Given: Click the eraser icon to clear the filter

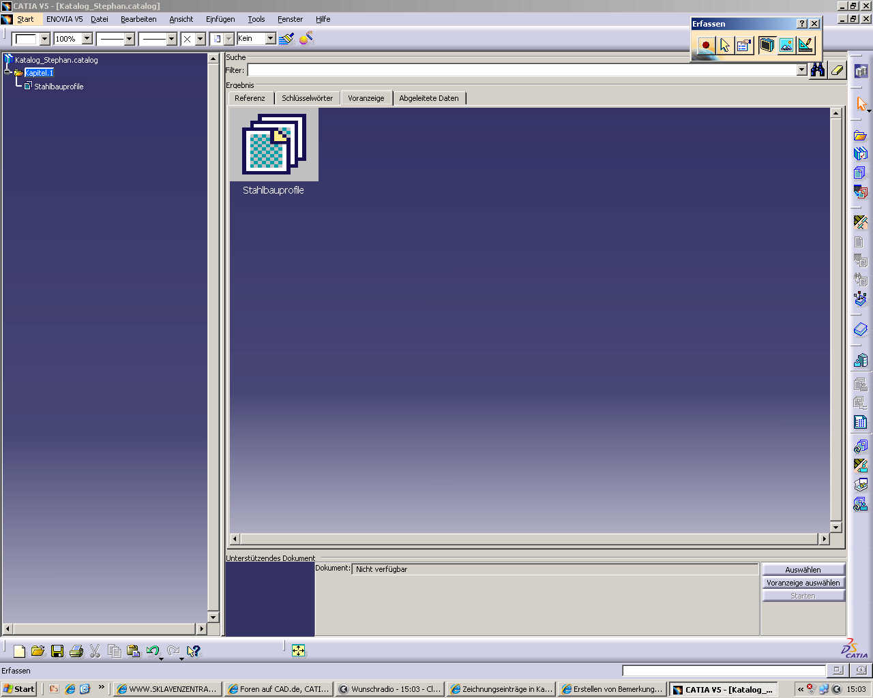Looking at the screenshot, I should 837,70.
